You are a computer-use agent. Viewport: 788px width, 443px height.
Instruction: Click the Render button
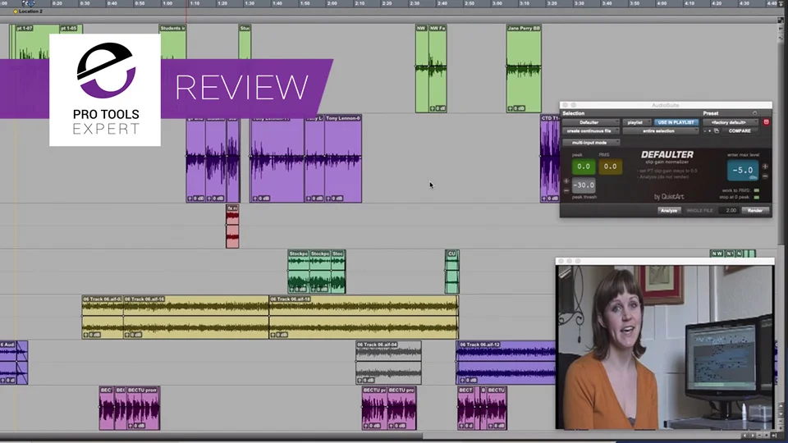pos(755,211)
